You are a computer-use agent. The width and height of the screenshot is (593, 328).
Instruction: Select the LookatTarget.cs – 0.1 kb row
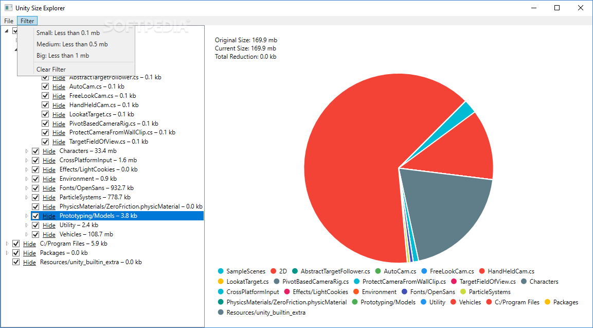[102, 114]
